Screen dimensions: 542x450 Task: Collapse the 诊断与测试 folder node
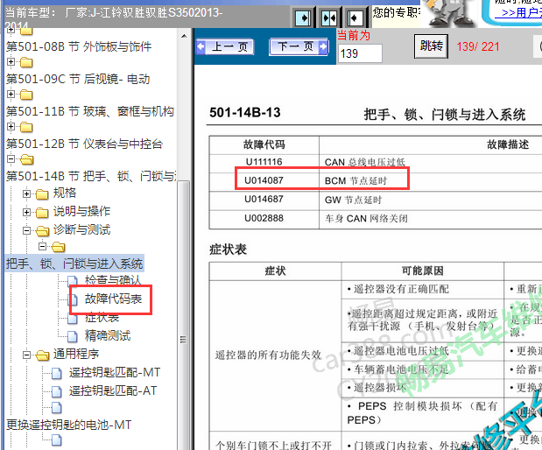click(x=26, y=230)
